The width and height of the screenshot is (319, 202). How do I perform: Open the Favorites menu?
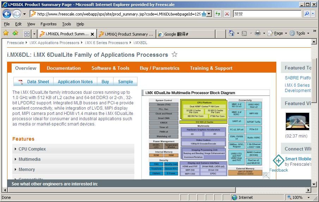48,24
